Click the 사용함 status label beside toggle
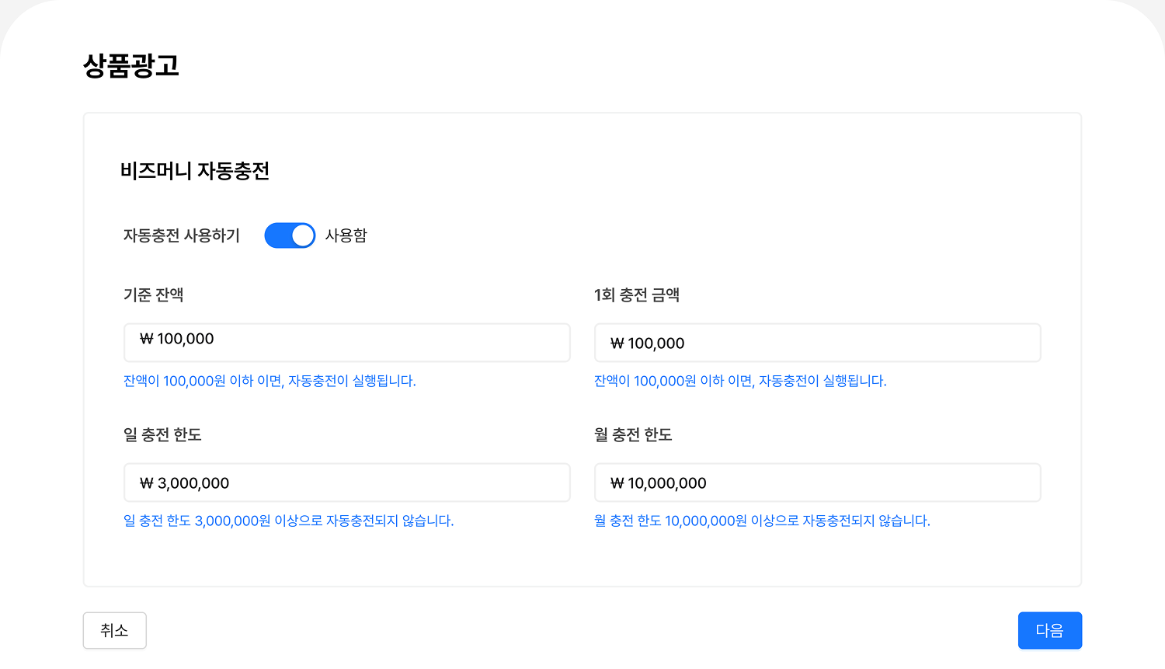The height and width of the screenshot is (669, 1165). (x=346, y=235)
